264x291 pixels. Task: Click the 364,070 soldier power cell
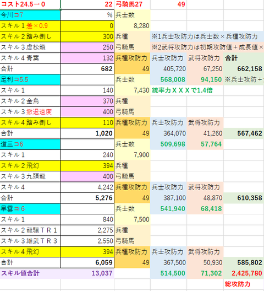click(x=169, y=133)
